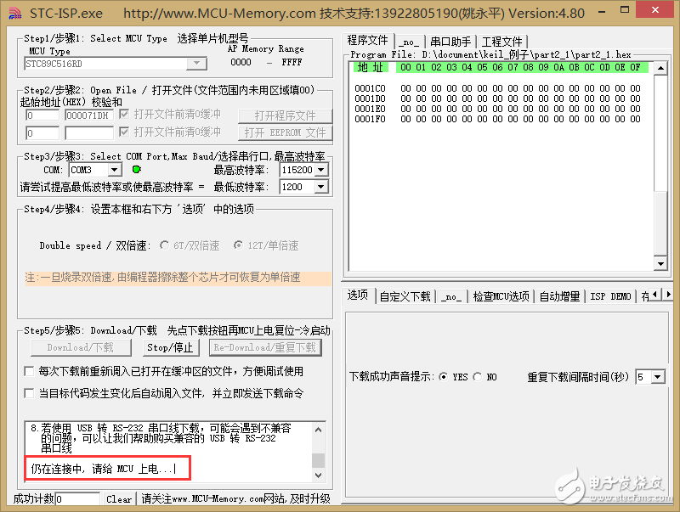This screenshot has height=512, width=680.
Task: Click the Download/下载 button
Action: click(x=81, y=347)
